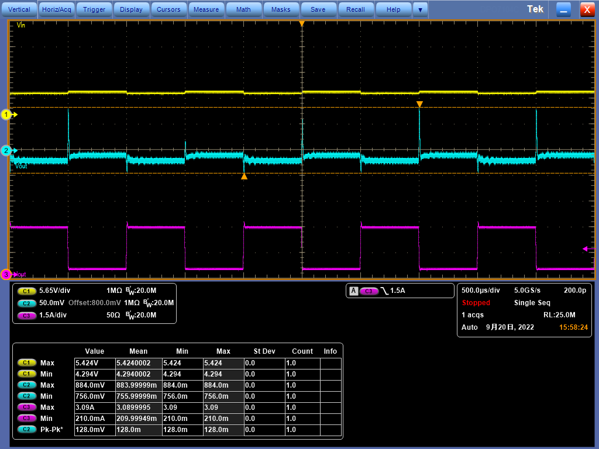The width and height of the screenshot is (599, 449).
Task: Click the Recall button
Action: (x=356, y=9)
